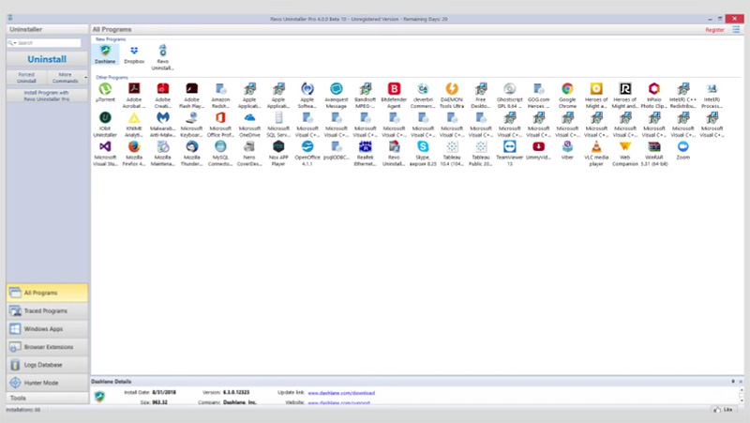Click the details panel scrollbar down arrow

click(x=742, y=400)
